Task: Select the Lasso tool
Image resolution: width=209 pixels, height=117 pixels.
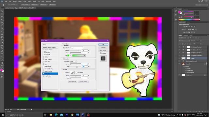Action: (2, 17)
